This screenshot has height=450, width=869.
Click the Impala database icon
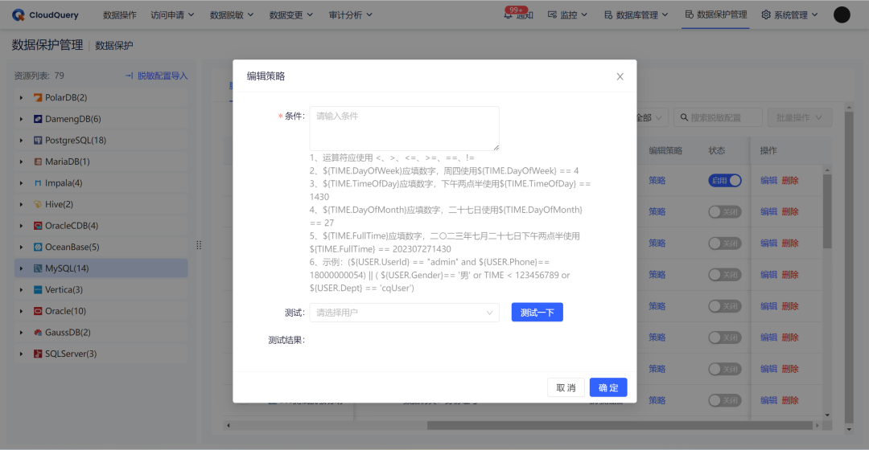click(38, 183)
